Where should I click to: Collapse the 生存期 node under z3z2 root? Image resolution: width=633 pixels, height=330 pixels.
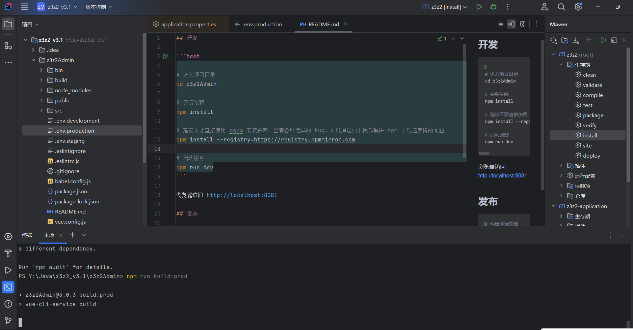click(x=561, y=64)
